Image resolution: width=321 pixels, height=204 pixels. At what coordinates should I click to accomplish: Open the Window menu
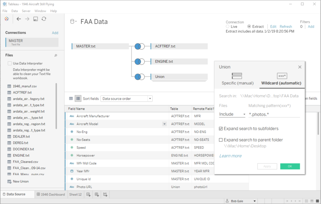[x=40, y=11]
